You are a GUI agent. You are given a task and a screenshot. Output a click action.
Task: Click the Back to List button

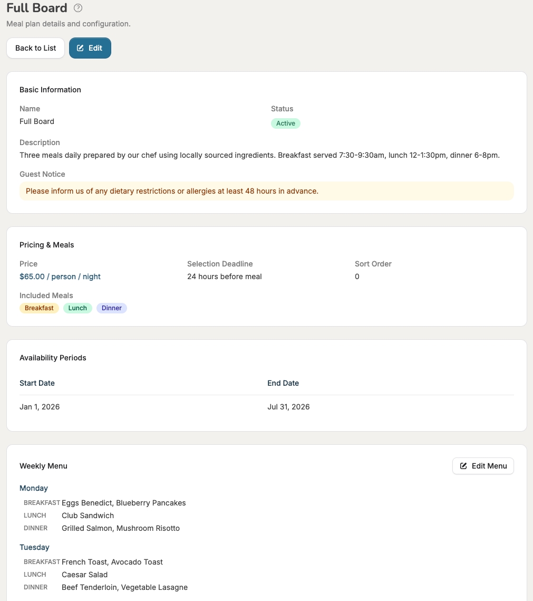tap(35, 47)
